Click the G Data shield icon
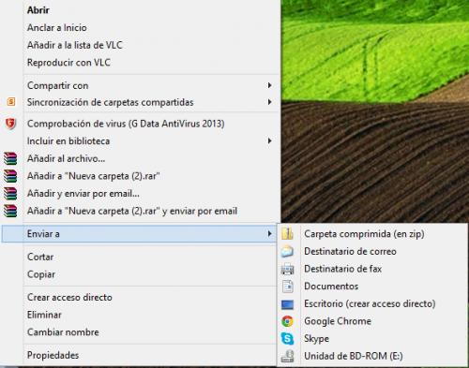This screenshot has height=368, width=469. pos(10,124)
